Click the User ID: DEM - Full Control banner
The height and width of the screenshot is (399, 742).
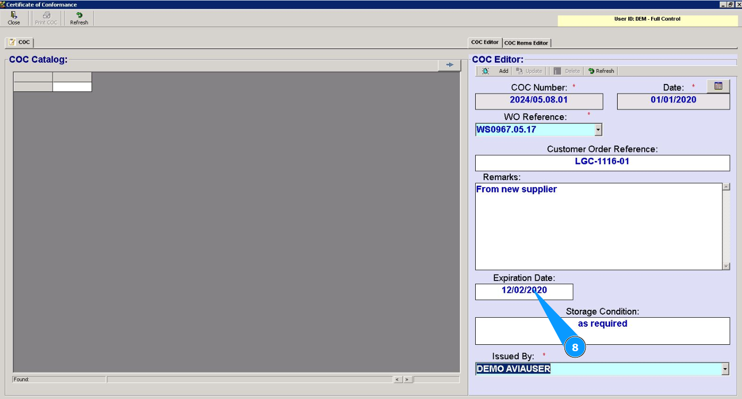647,20
